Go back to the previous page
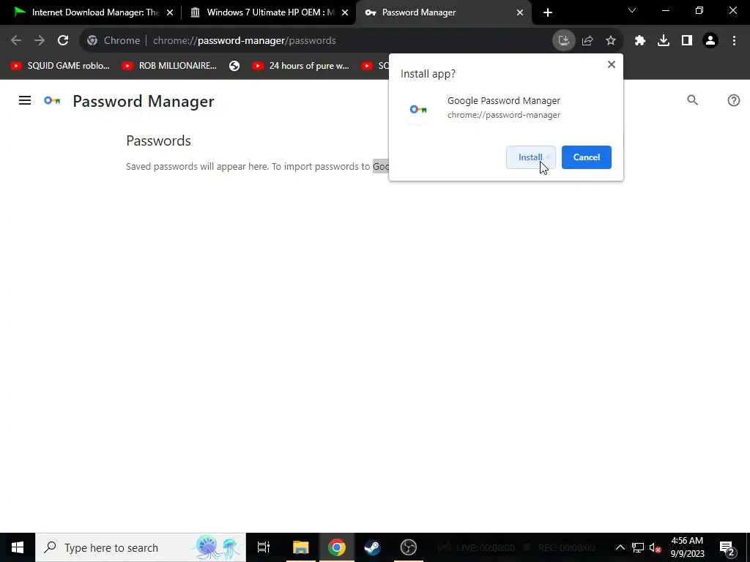The height and width of the screenshot is (562, 750). (16, 41)
